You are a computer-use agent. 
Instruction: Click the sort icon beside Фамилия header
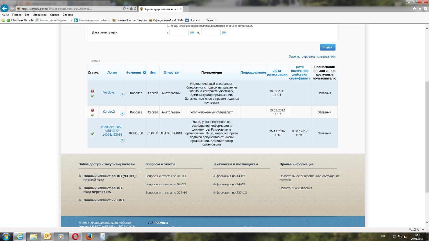[x=145, y=72]
